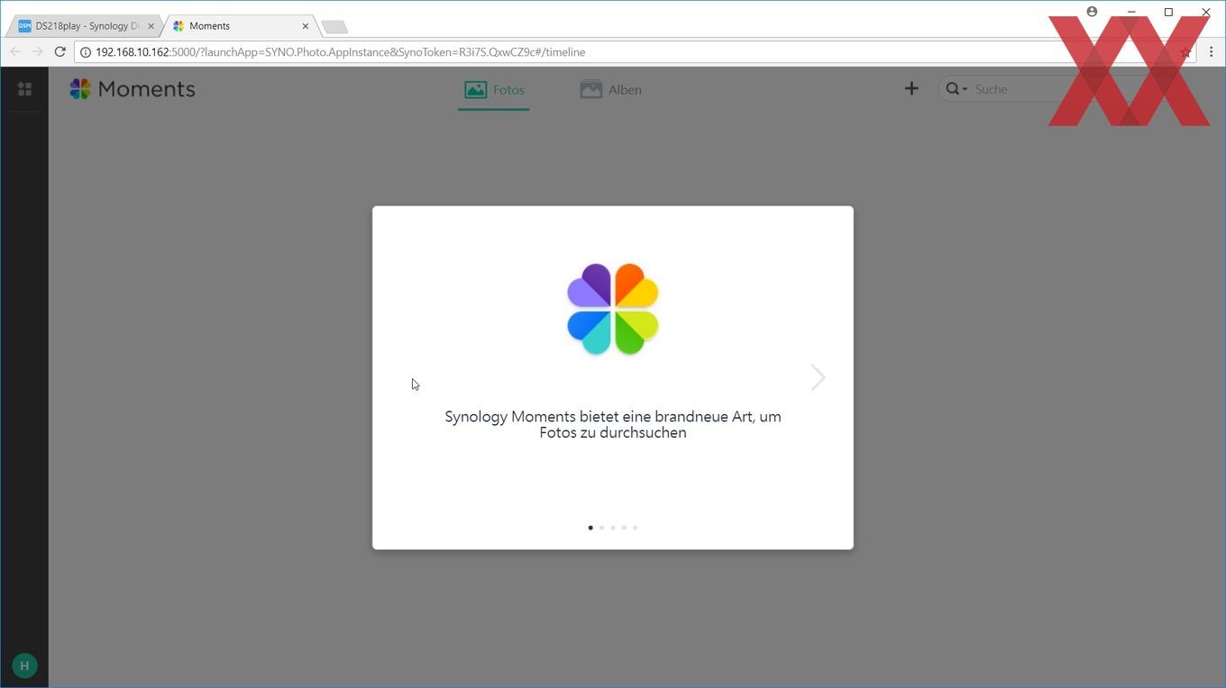Click the Fotos picture icon

click(x=475, y=90)
